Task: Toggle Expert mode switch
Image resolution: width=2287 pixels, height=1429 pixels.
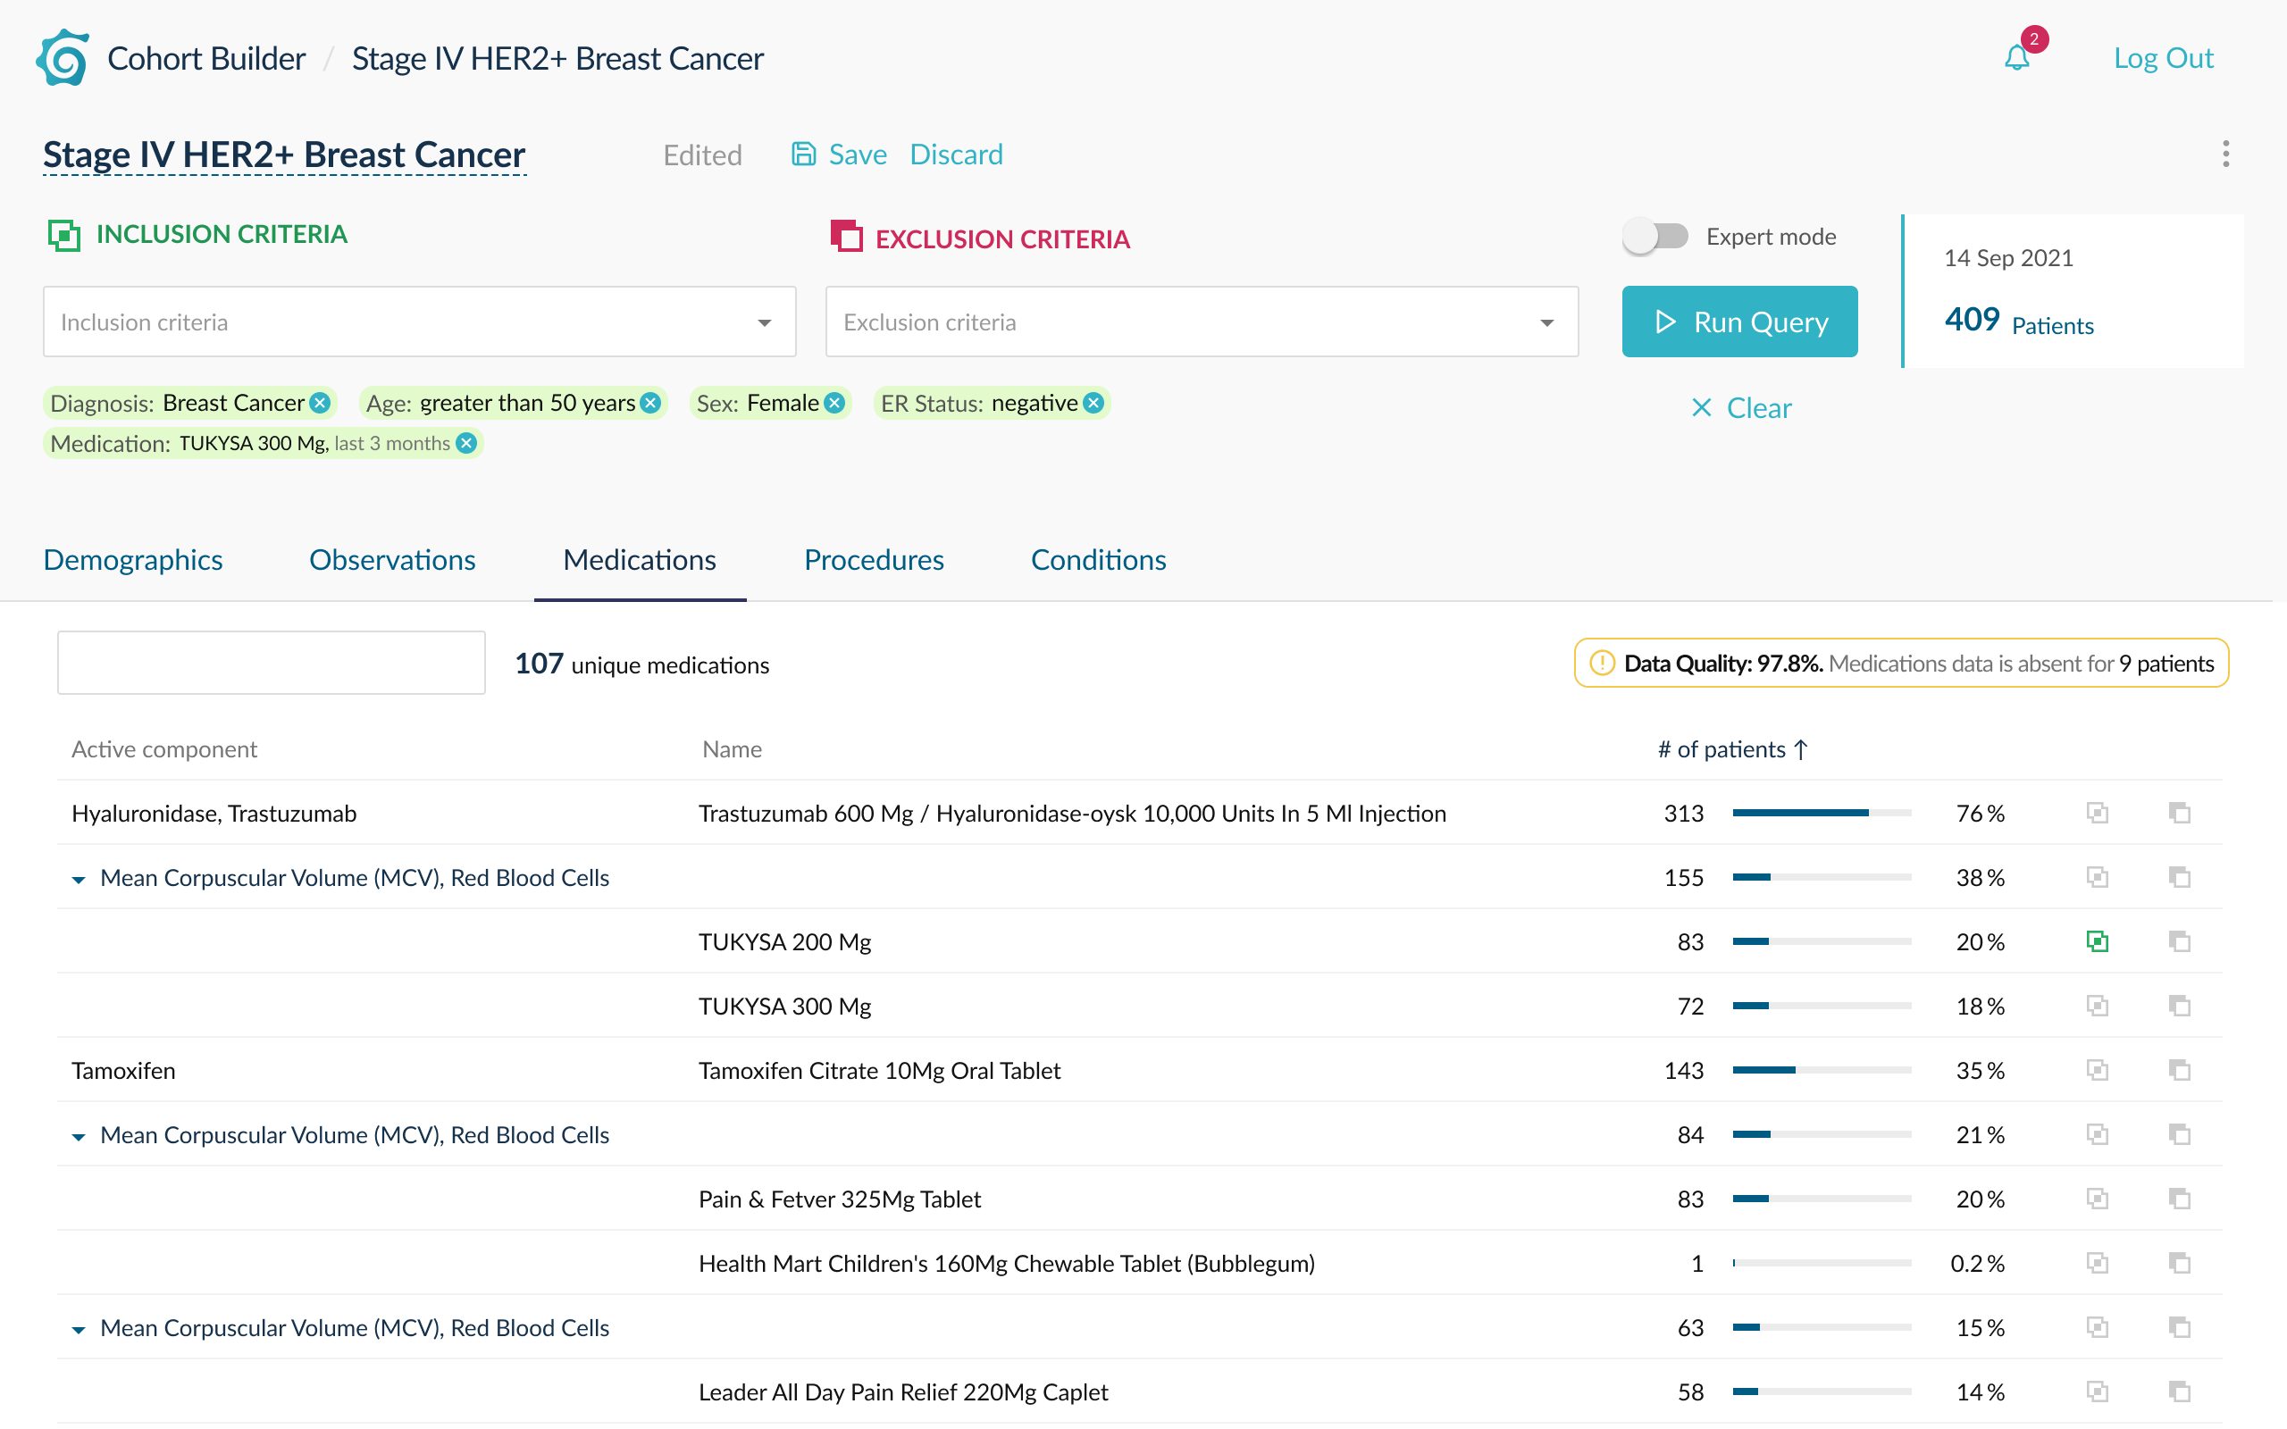Action: pos(1655,237)
